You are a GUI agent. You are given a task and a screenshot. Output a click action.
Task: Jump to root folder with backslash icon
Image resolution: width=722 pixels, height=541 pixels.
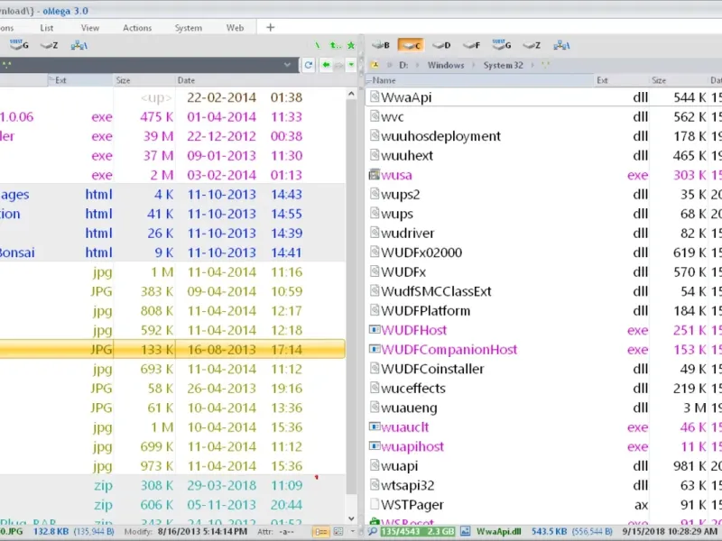[318, 44]
